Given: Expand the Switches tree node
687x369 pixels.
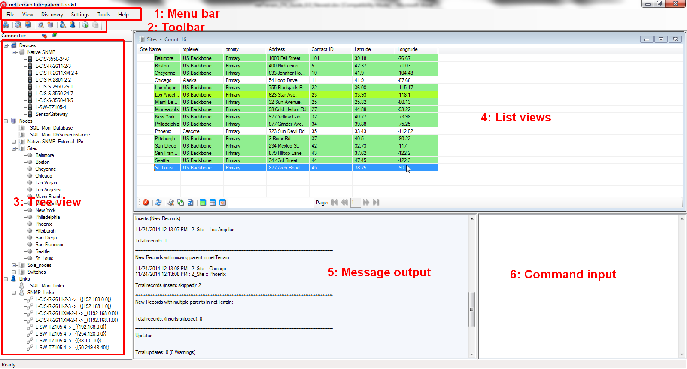Looking at the screenshot, I should [x=14, y=272].
